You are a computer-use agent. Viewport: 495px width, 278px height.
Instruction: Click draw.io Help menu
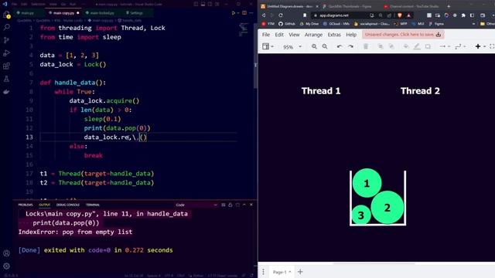(351, 35)
